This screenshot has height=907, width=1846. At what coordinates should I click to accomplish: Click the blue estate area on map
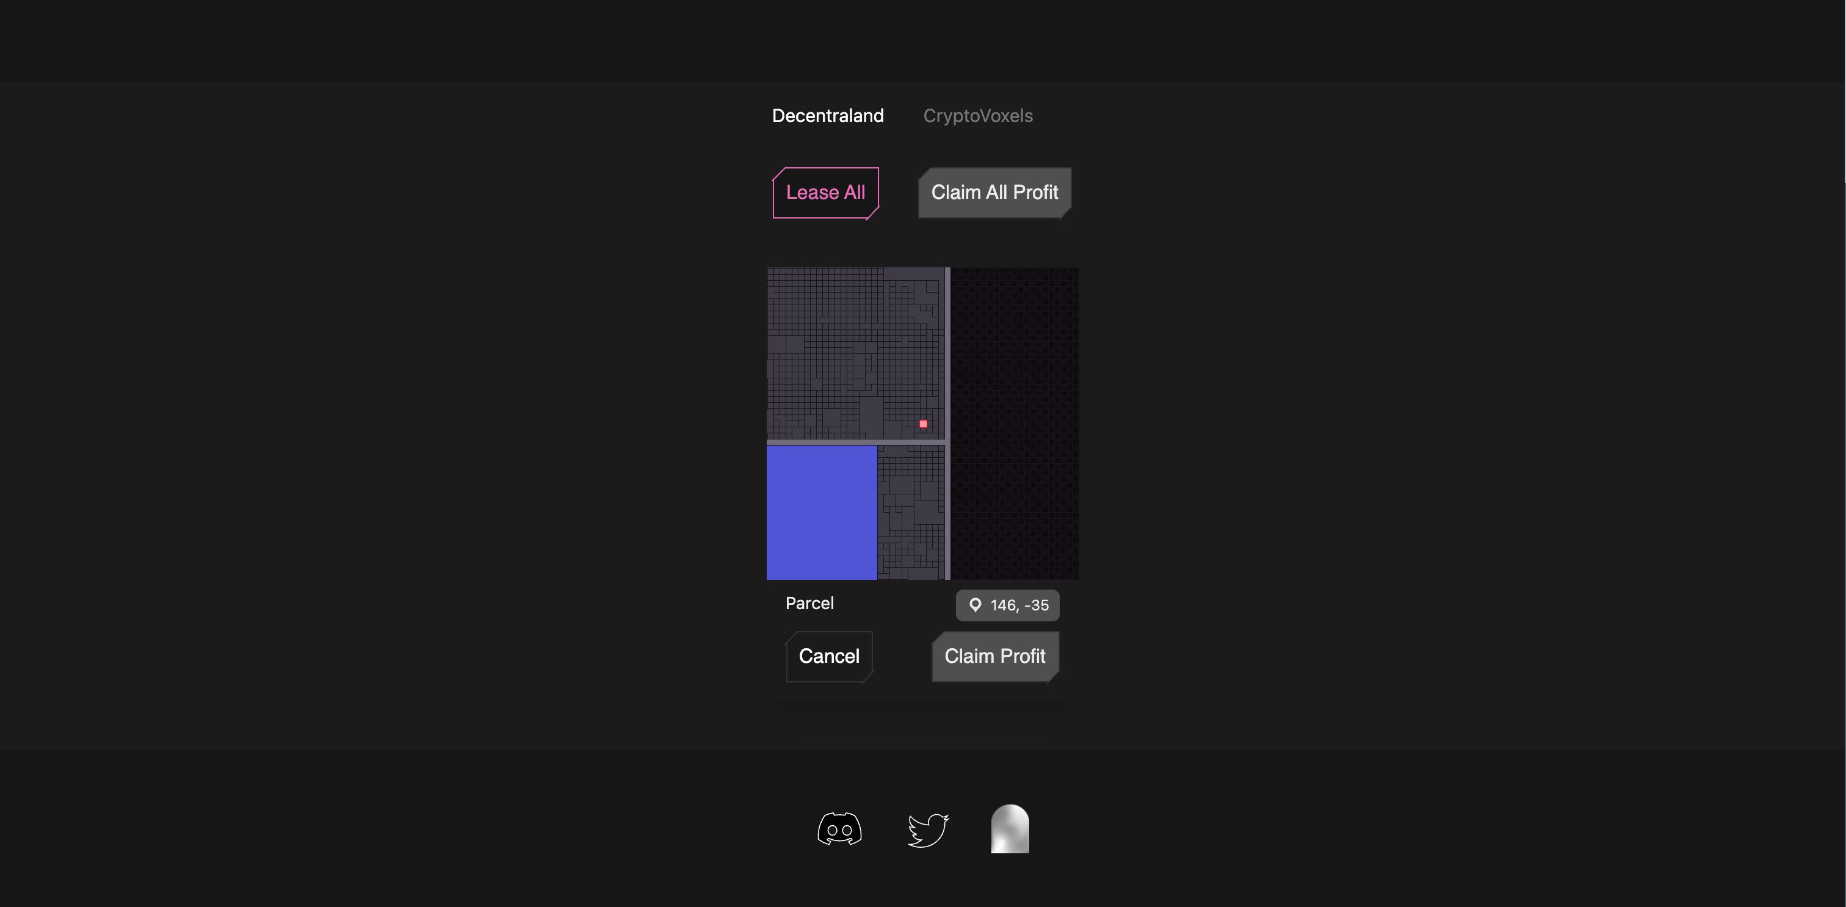click(x=821, y=512)
